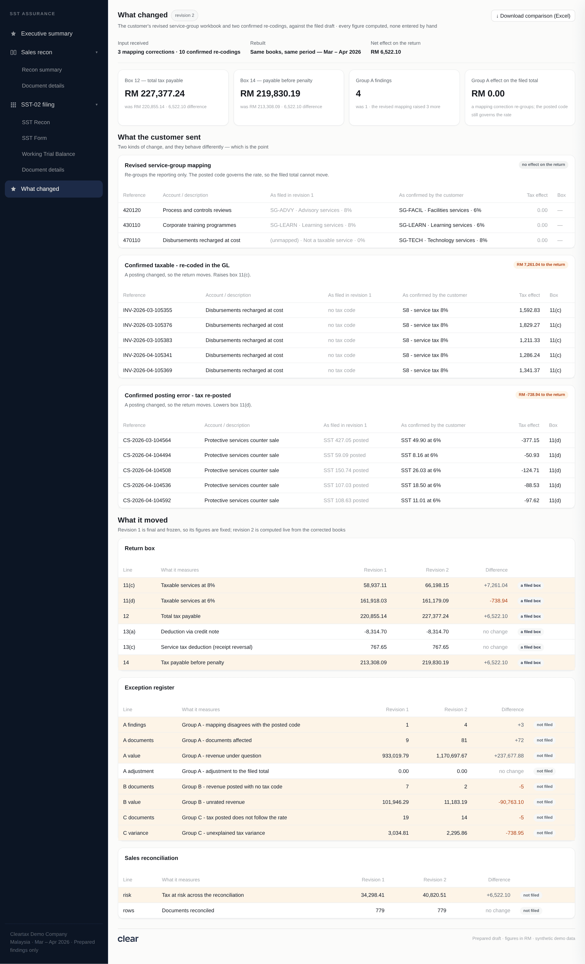
Task: Click the 'a filed box' tag on line 14
Action: coord(530,663)
